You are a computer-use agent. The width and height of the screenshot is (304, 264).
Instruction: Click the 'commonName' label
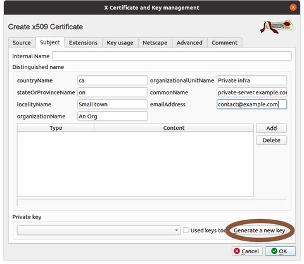(x=169, y=92)
